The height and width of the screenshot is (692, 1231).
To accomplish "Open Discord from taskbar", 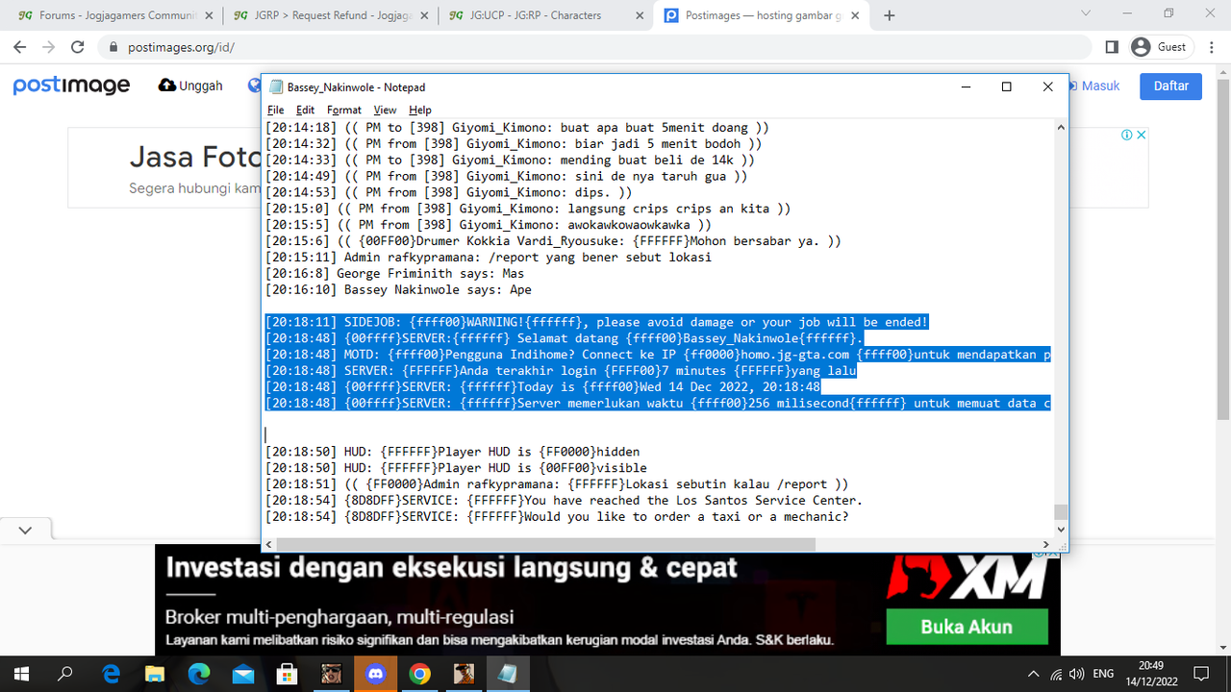I will pos(375,673).
